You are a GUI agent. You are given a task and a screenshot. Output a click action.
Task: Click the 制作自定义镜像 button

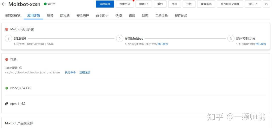(230, 4)
